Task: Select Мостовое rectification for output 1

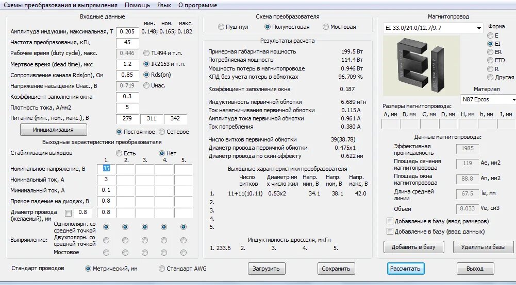Action: pyautogui.click(x=106, y=253)
